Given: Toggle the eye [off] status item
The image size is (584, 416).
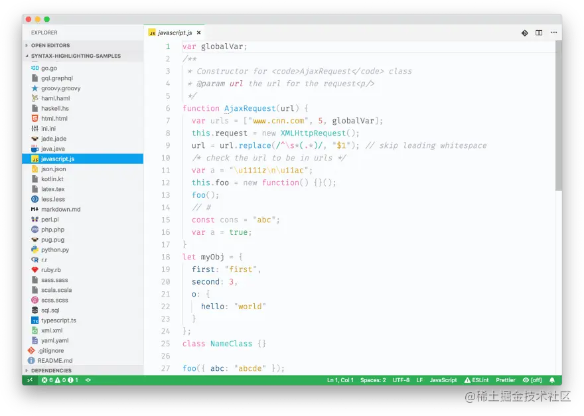Looking at the screenshot, I should tap(532, 380).
